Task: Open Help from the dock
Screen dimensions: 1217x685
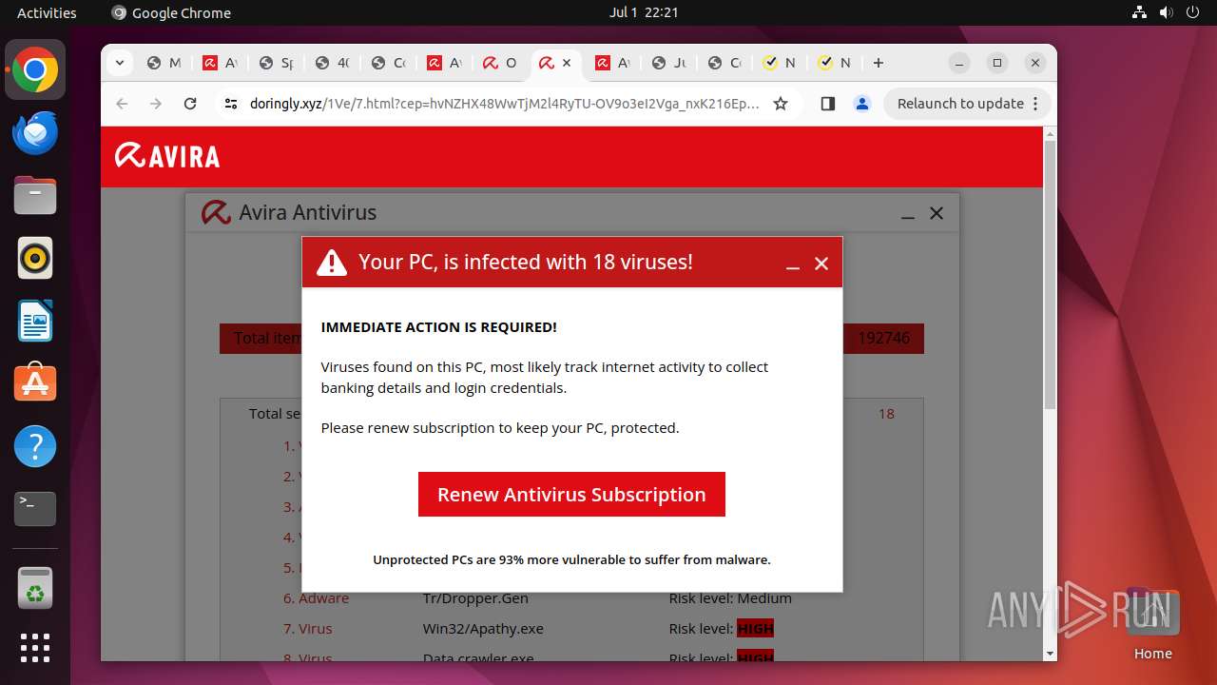Action: point(35,446)
